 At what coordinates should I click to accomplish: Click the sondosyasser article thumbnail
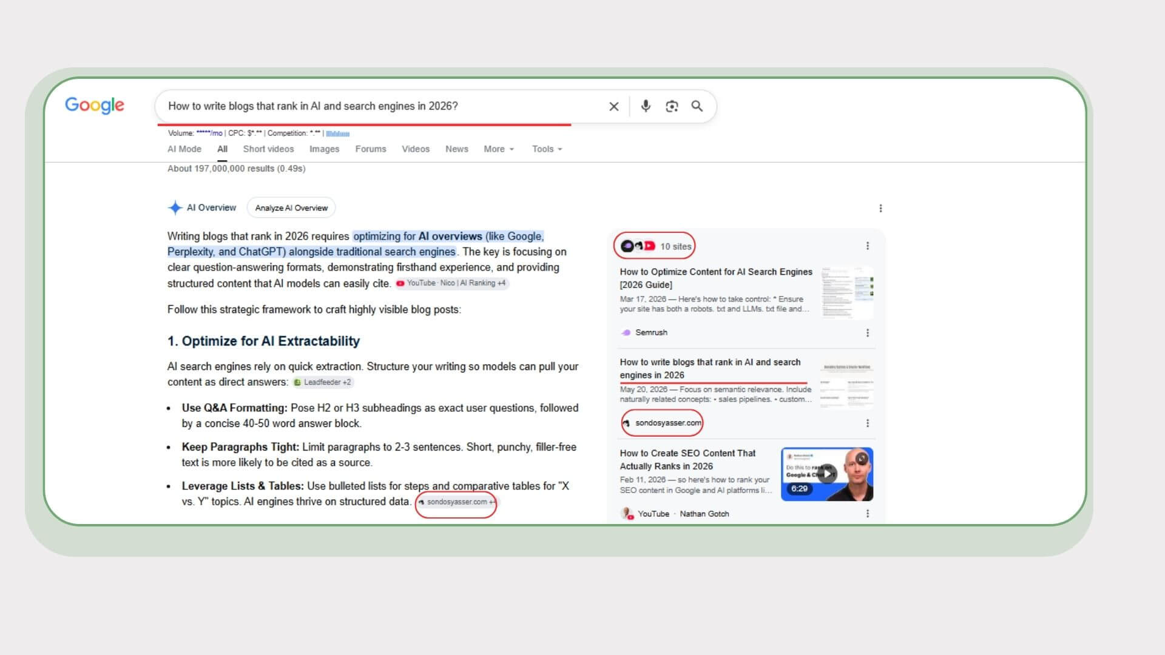847,384
